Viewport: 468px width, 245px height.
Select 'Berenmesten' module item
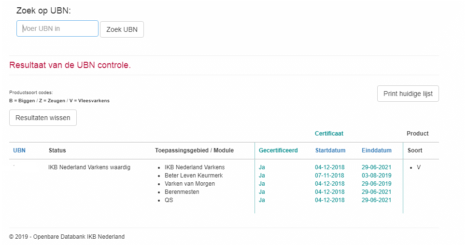[182, 192]
